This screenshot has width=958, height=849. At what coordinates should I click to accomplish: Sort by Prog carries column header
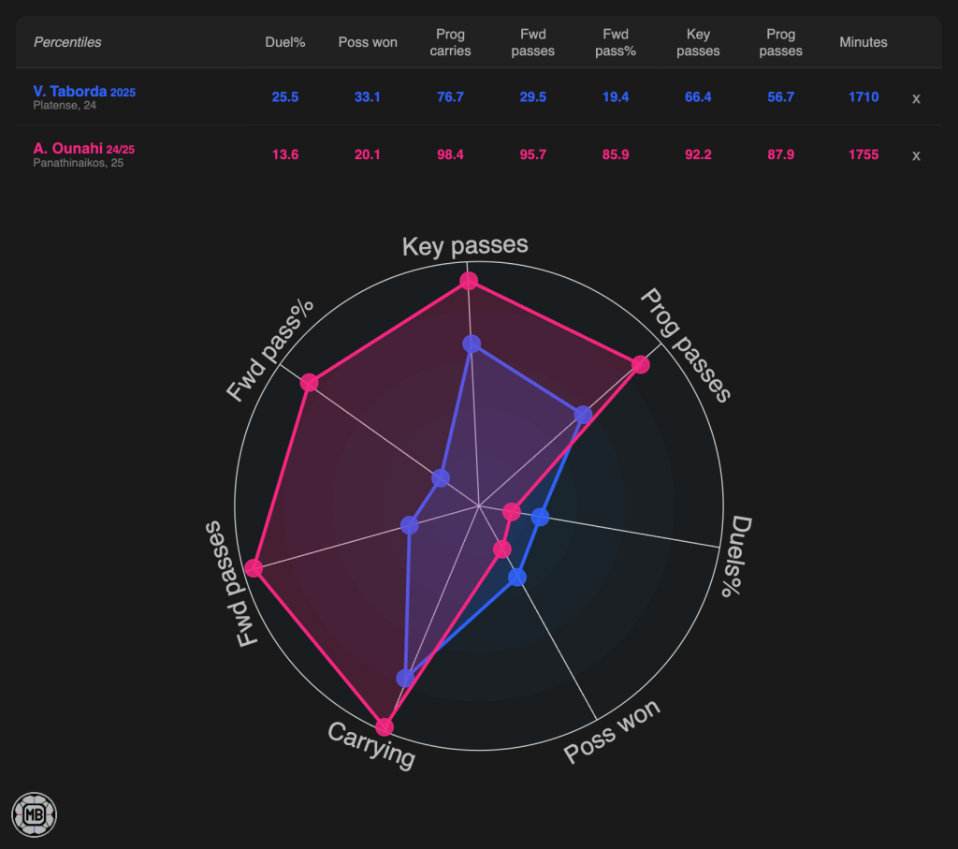(x=450, y=42)
